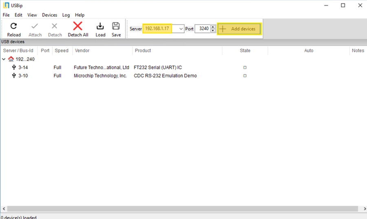
Task: Select USB icon of device 3-14
Action: tap(14, 67)
